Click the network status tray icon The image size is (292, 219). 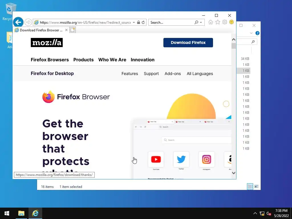click(262, 213)
